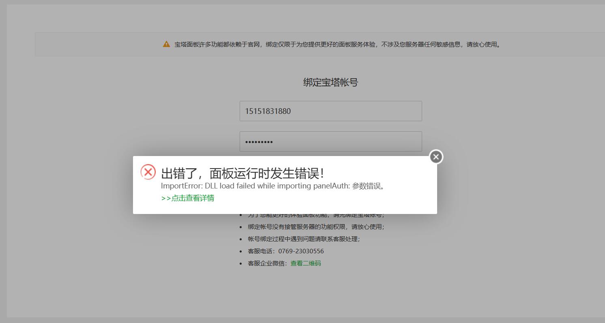This screenshot has height=323, width=605.
Task: Click the phone number input field 15151831880
Action: (x=330, y=111)
